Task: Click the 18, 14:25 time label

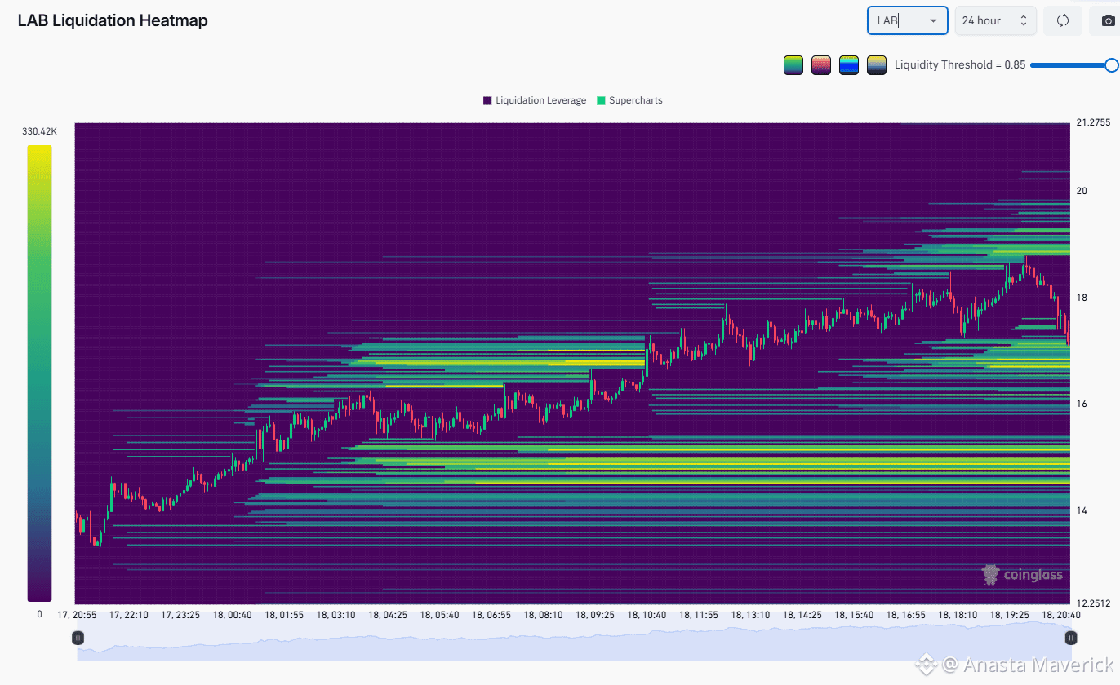Action: click(x=802, y=615)
